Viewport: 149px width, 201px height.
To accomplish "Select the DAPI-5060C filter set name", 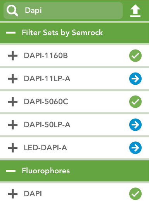I will 46,101.
